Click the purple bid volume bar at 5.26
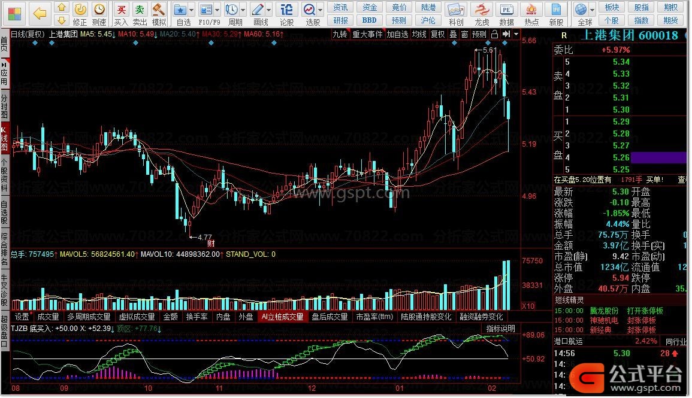Image resolution: width=692 pixels, height=398 pixels. [x=658, y=157]
